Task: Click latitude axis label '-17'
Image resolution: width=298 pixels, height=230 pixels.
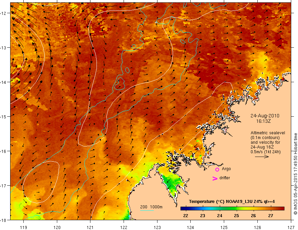Action: 3,186
